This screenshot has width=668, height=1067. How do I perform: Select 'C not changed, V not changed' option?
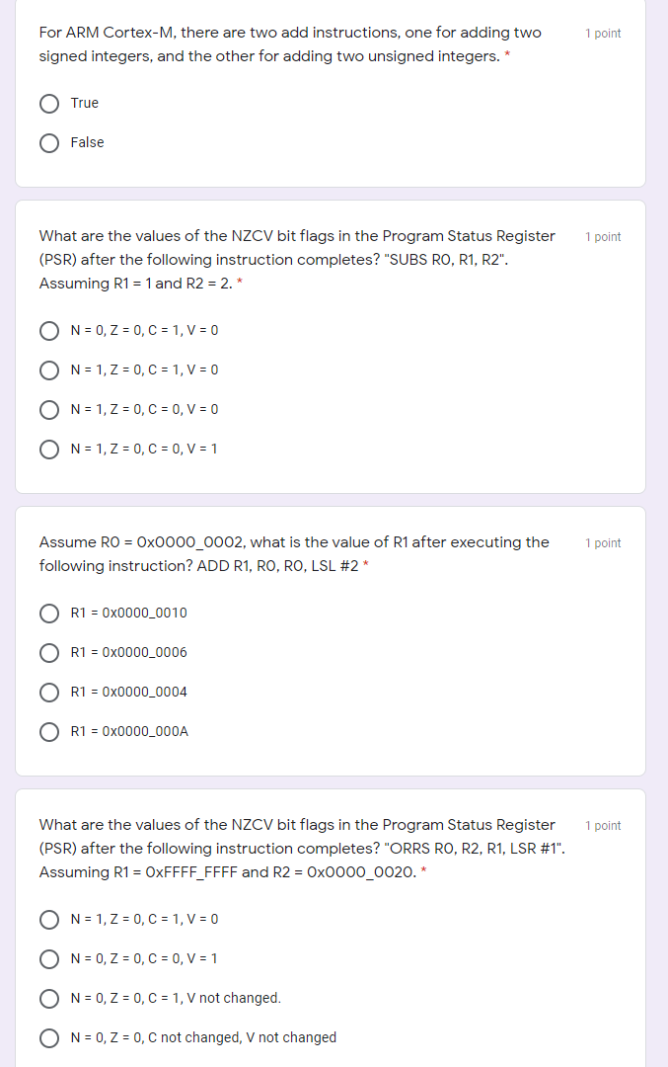coord(49,1037)
